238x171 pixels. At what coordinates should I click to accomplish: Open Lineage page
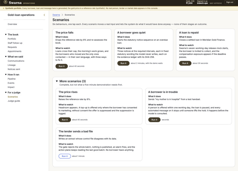[x=11, y=65]
